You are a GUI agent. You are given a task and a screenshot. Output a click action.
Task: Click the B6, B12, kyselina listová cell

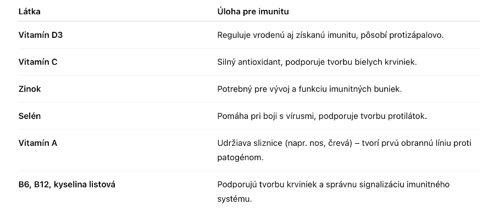[67, 184]
